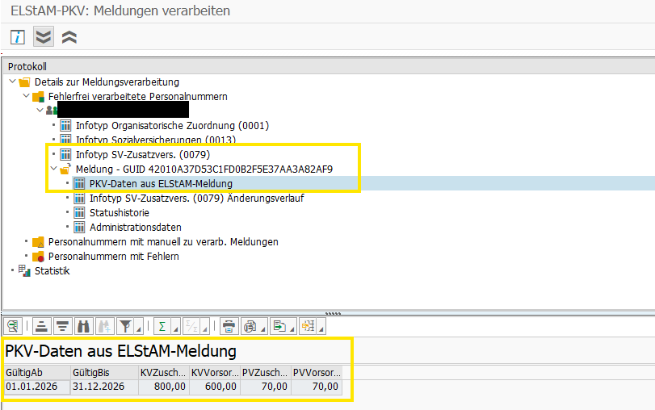The width and height of the screenshot is (655, 410).
Task: Collapse the Meldung - GUID tree node
Action: [x=54, y=169]
